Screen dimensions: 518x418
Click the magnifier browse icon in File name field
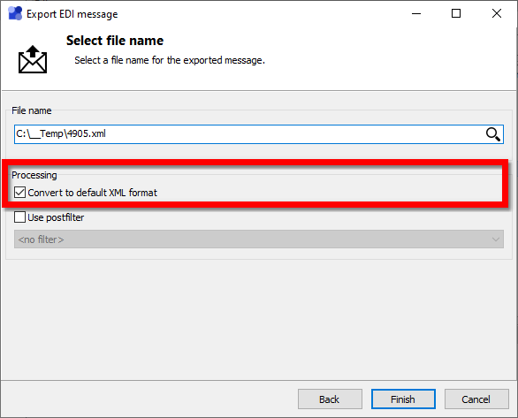[x=492, y=134]
